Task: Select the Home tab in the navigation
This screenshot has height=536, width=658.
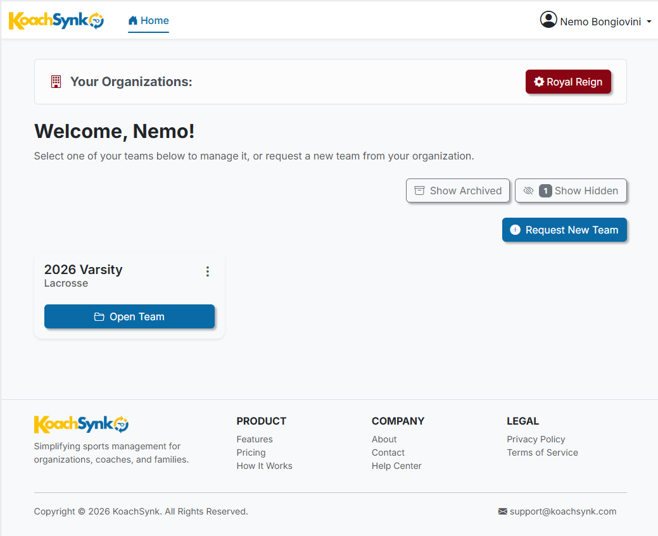Action: [148, 20]
